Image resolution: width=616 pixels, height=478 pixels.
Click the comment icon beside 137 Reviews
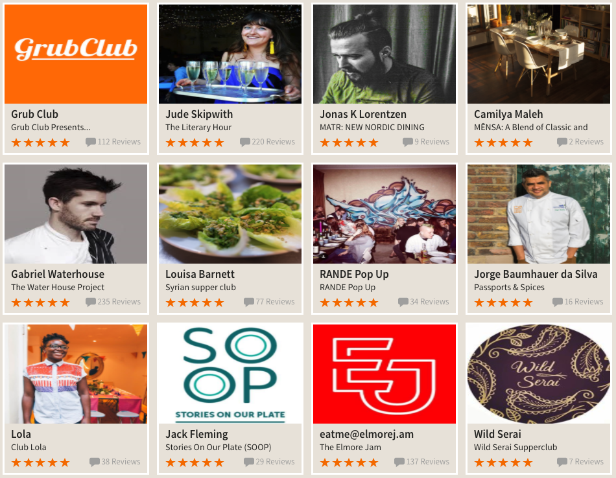pyautogui.click(x=399, y=462)
